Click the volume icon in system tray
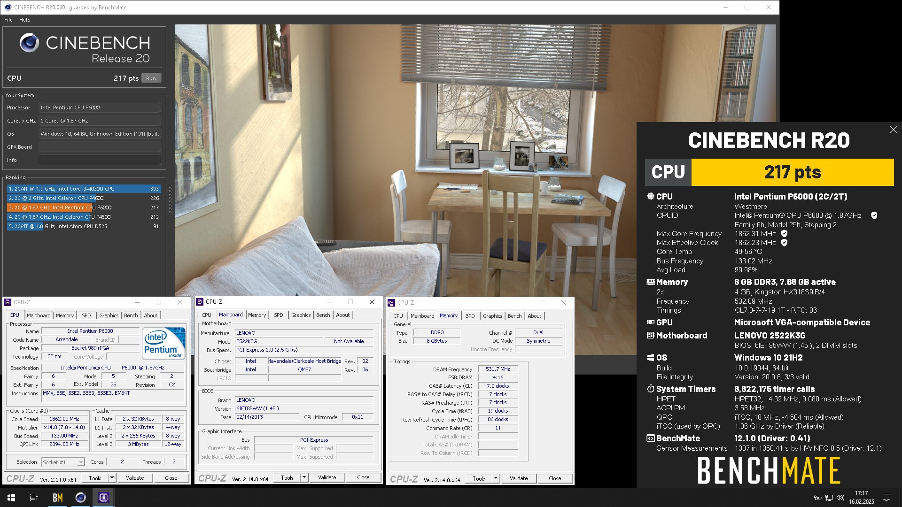The height and width of the screenshot is (507, 902). (840, 498)
